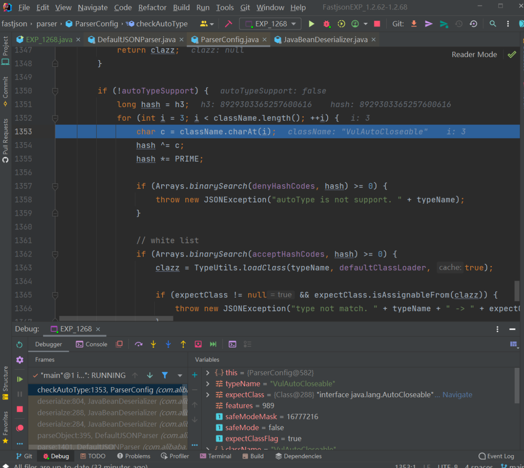
Task: Open the Tools menu
Action: [225, 7]
